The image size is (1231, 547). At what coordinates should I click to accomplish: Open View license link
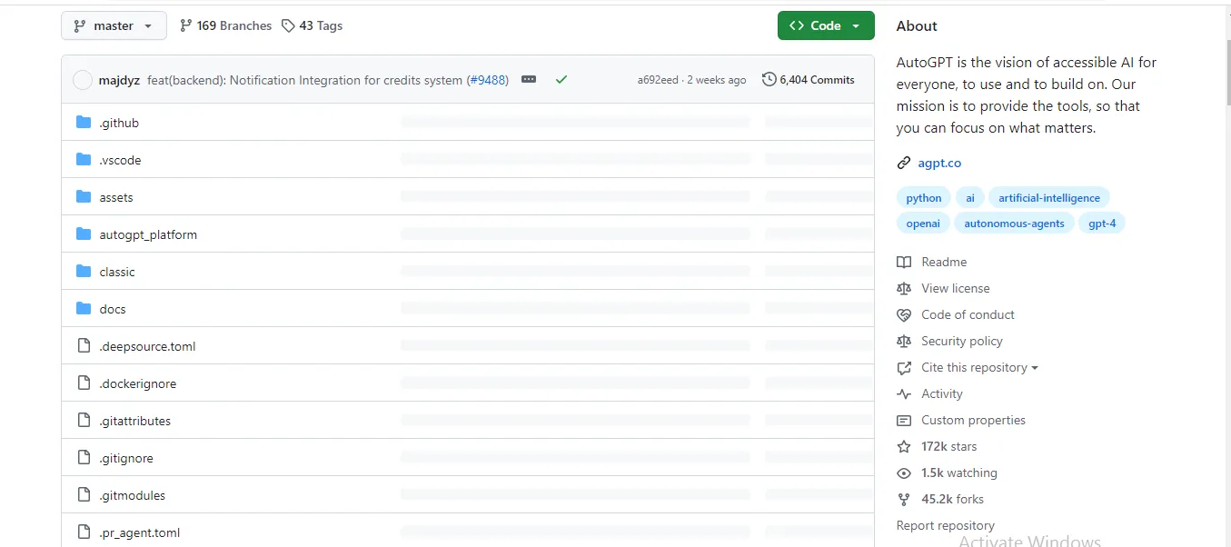pyautogui.click(x=956, y=288)
